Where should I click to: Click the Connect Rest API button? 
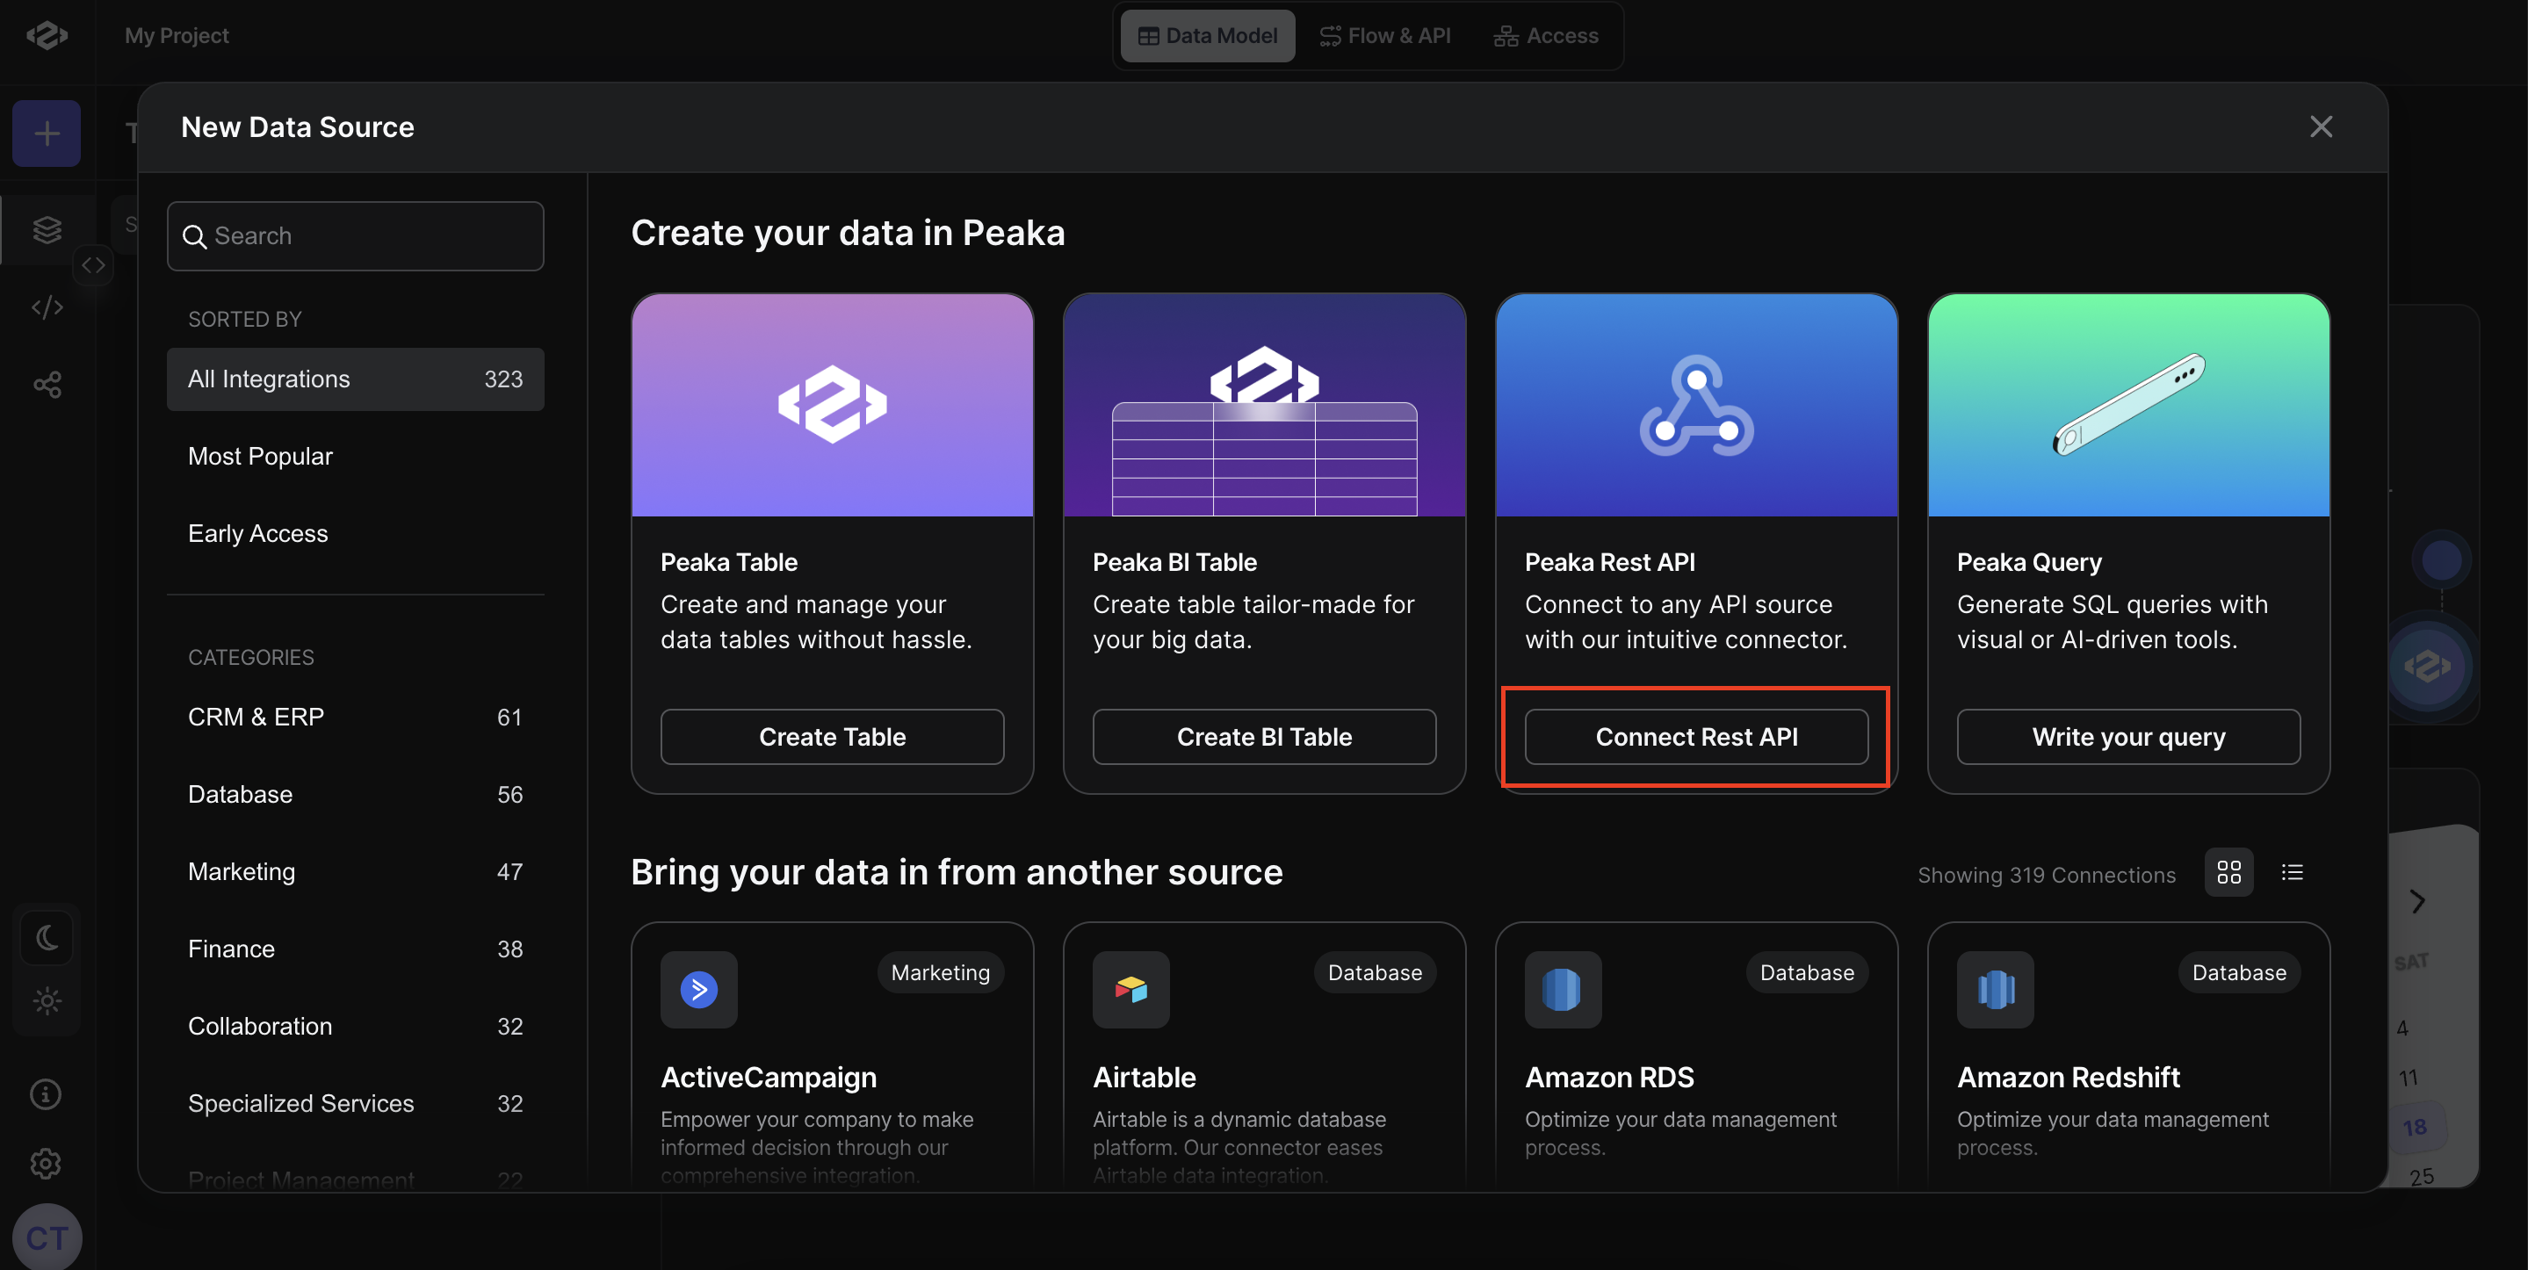tap(1696, 737)
